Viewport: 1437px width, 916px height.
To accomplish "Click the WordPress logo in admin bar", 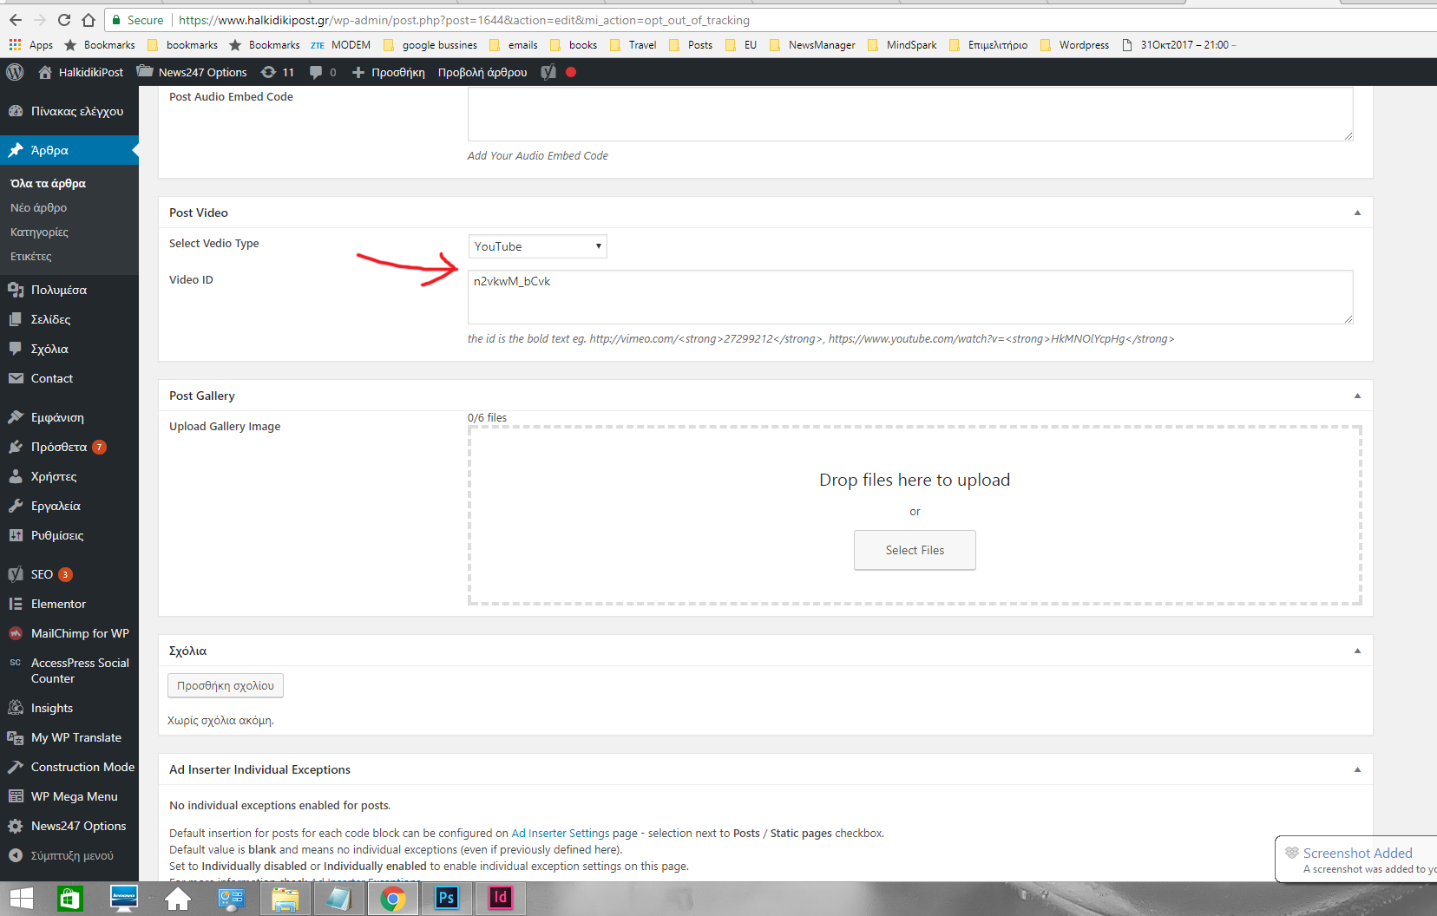I will [x=15, y=72].
